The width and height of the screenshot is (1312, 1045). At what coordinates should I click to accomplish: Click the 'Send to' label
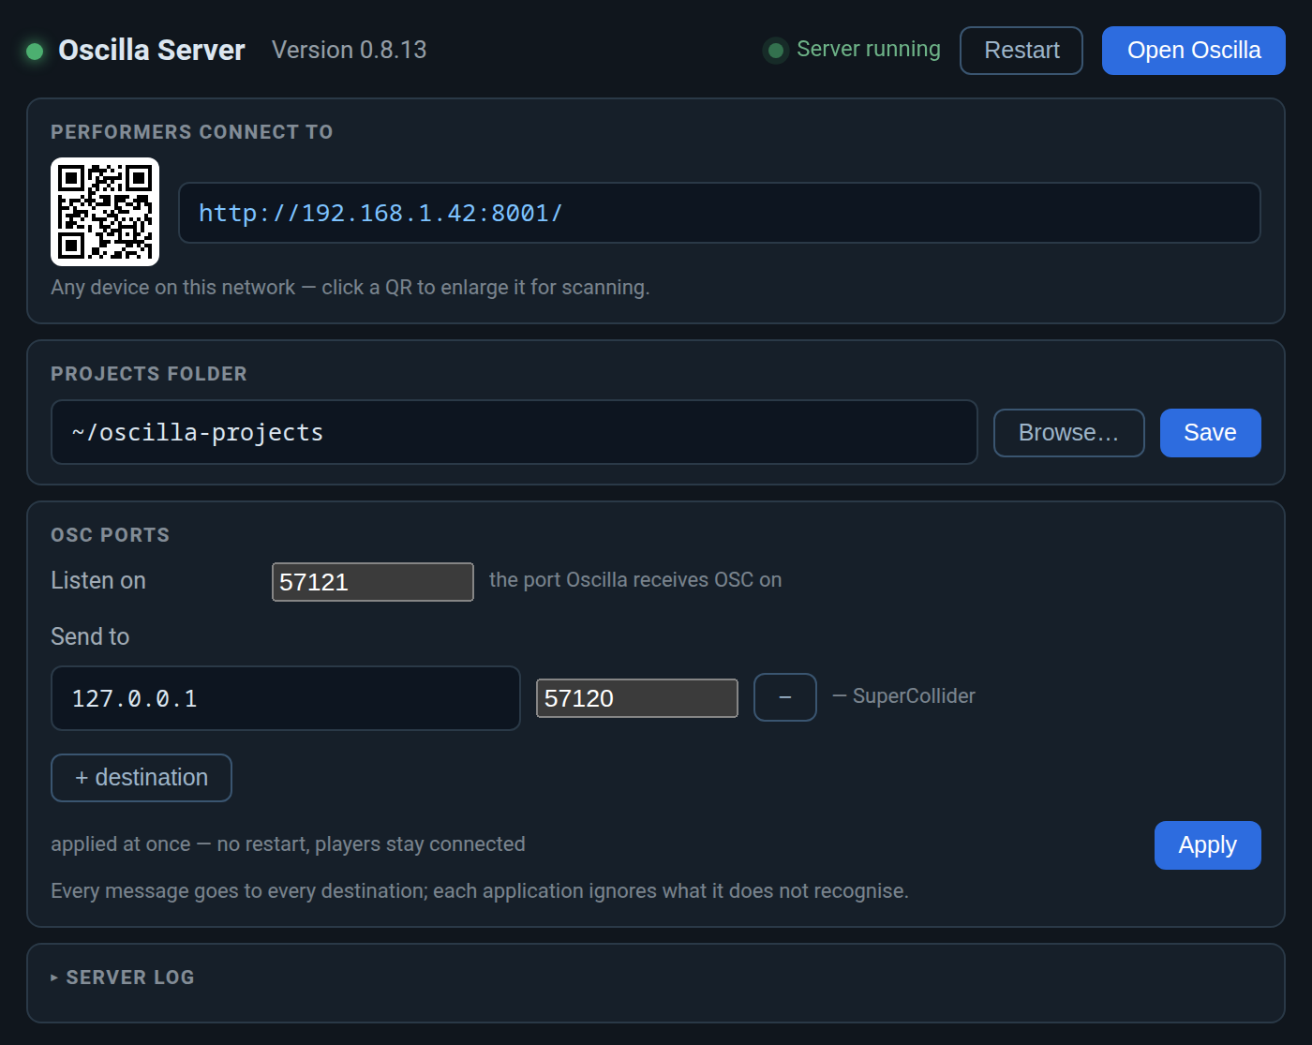[x=90, y=637]
